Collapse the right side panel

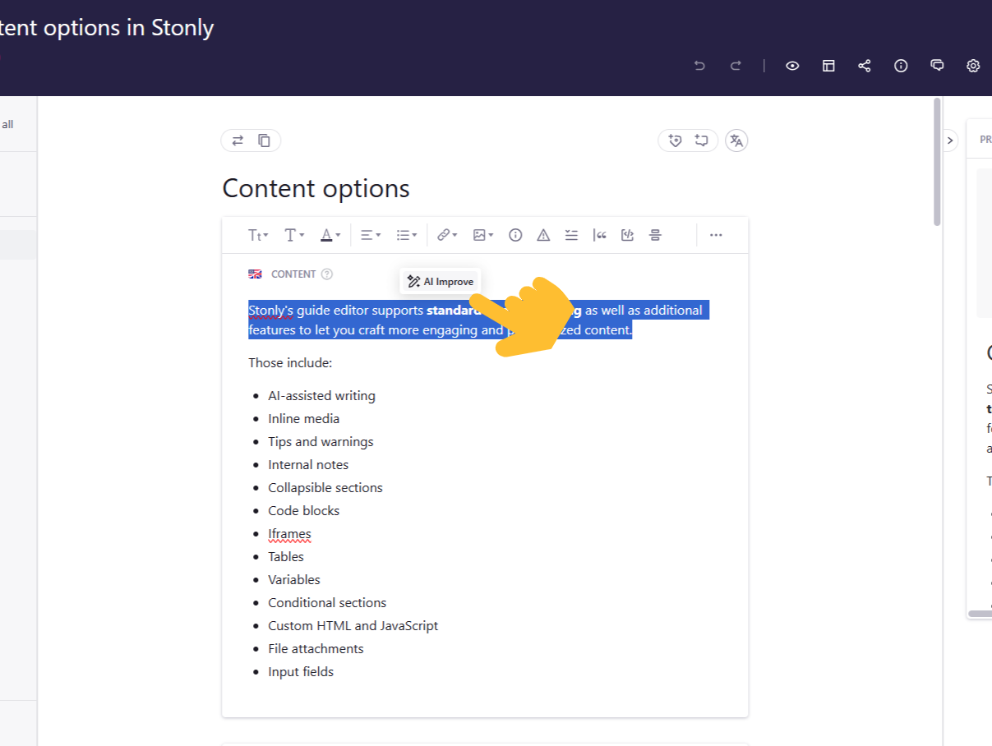click(x=950, y=140)
